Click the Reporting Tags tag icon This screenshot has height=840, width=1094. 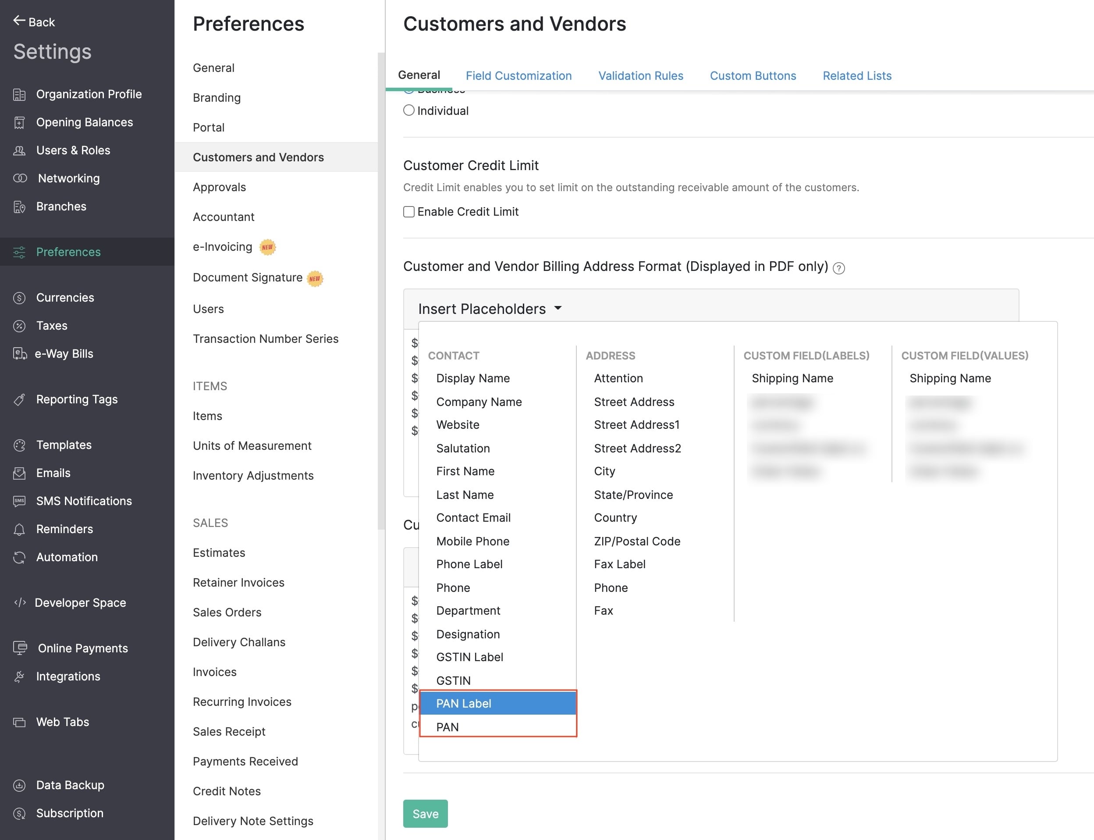(x=19, y=399)
